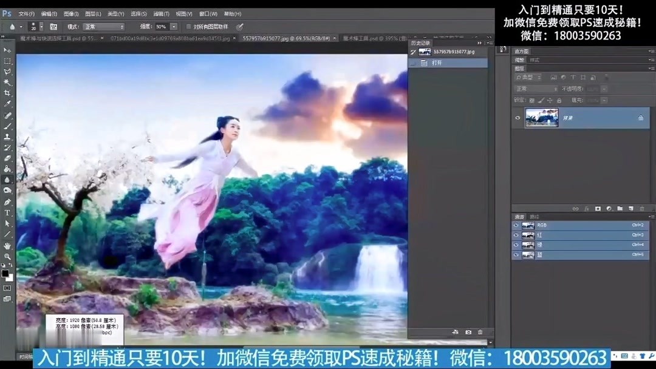Hide the 红 (red) channel

coord(516,235)
